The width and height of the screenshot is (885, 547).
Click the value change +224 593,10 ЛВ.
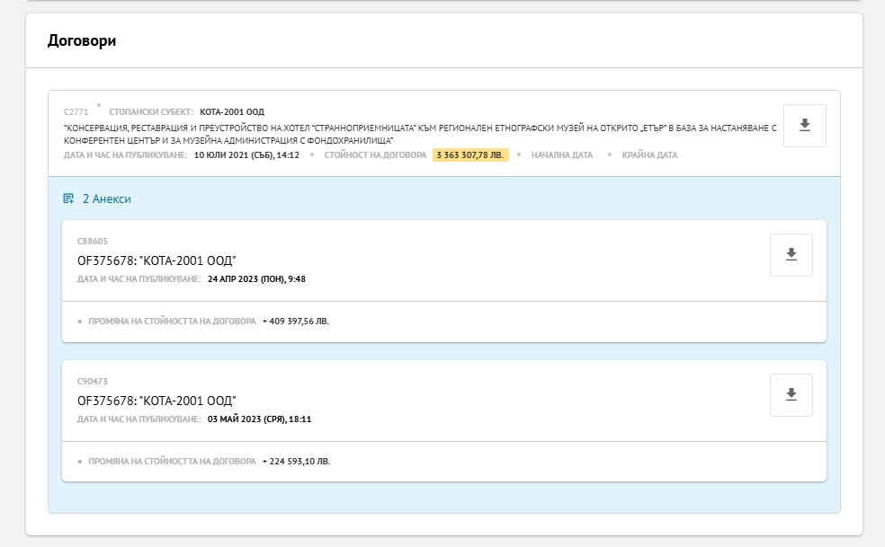point(296,462)
